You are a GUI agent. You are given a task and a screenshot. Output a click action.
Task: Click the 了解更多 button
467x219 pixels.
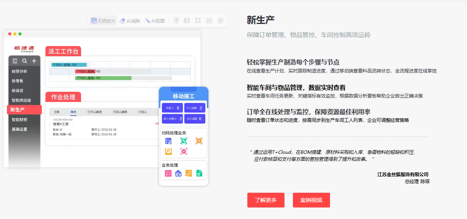tap(266, 200)
